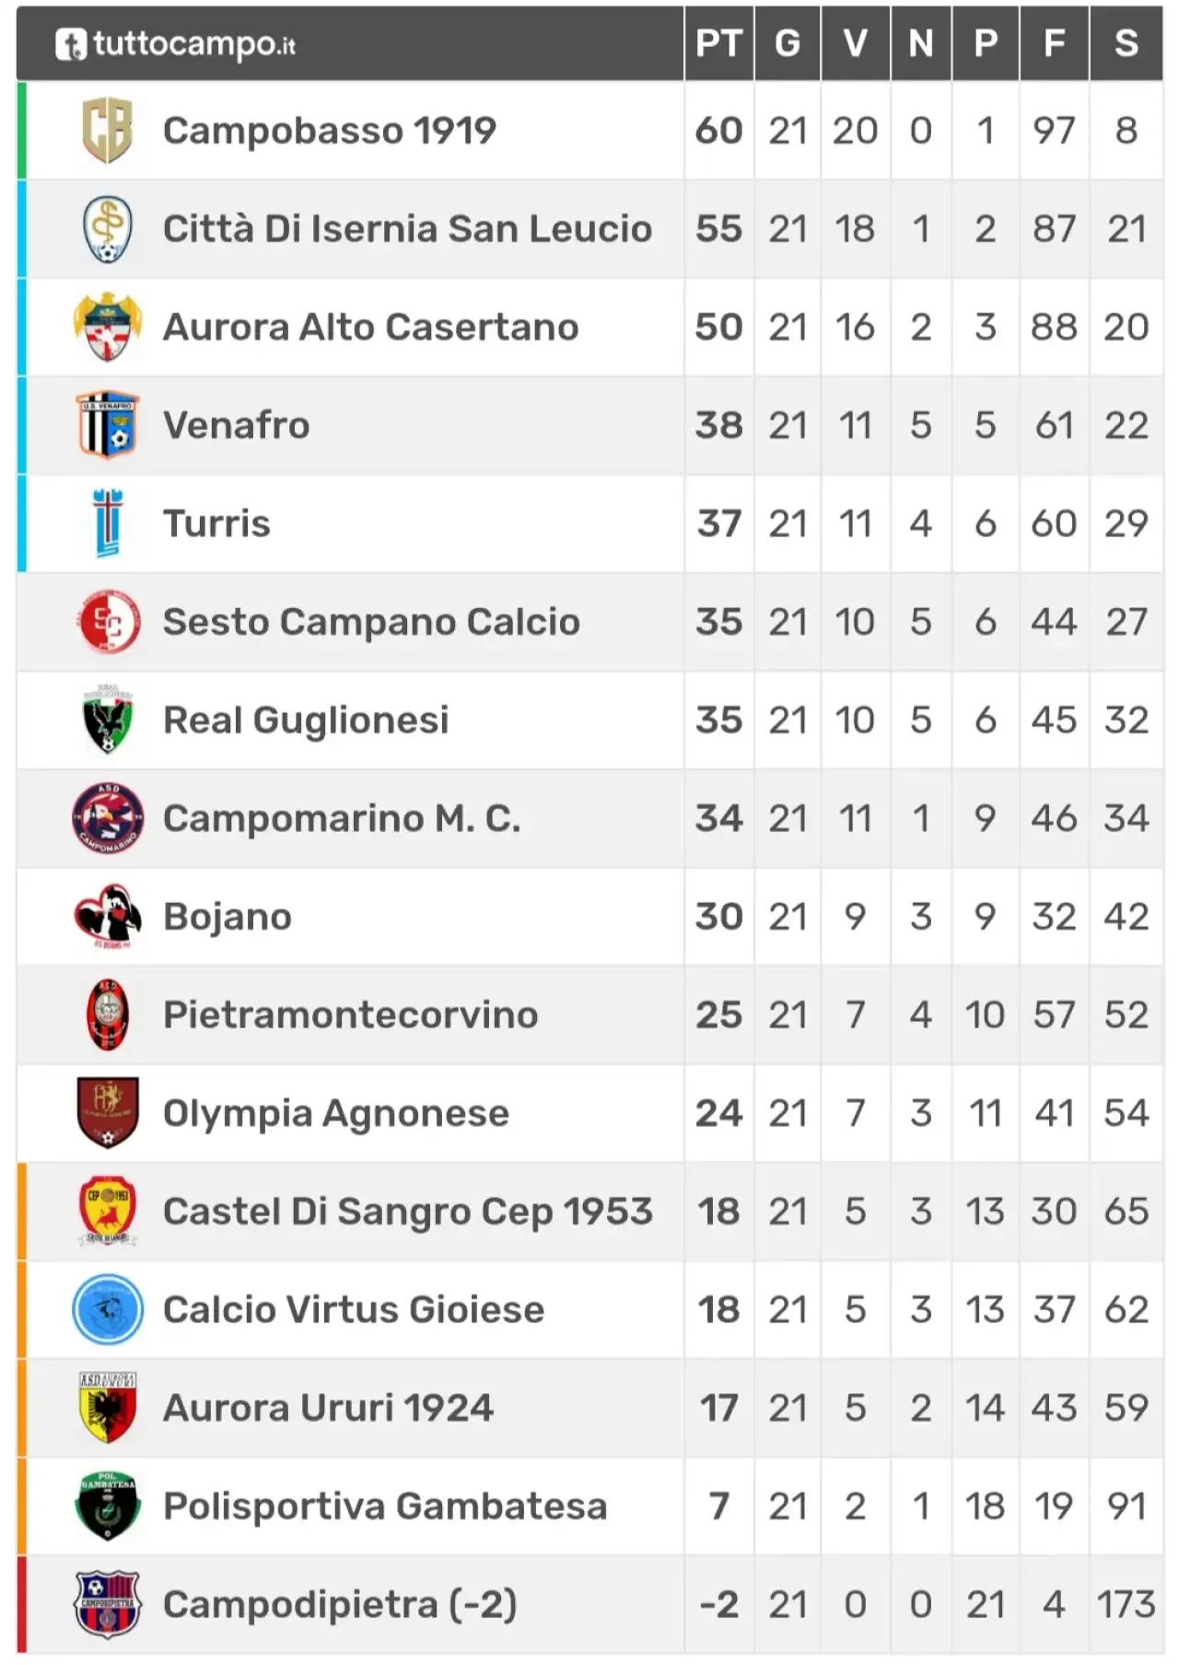
Task: Open the Olympia Agnonese team name link
Action: 335,1114
